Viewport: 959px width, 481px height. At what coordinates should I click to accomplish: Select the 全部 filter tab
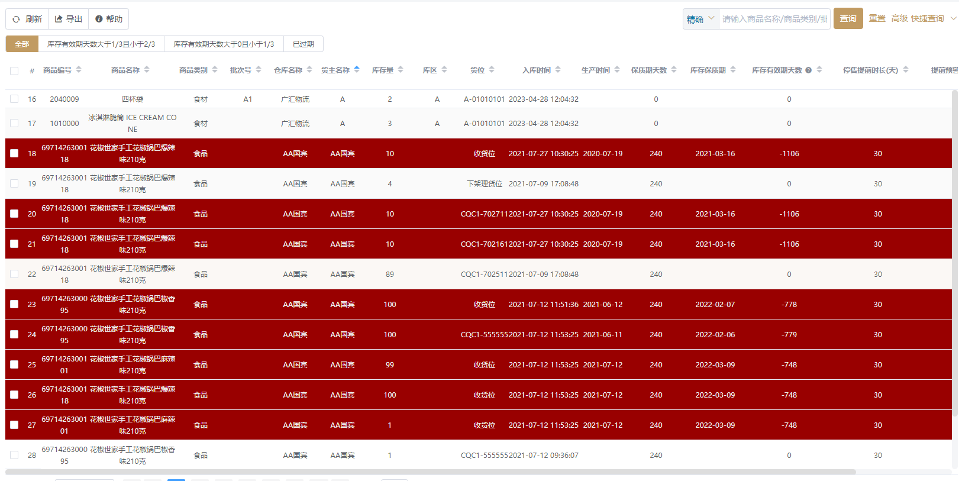(22, 44)
